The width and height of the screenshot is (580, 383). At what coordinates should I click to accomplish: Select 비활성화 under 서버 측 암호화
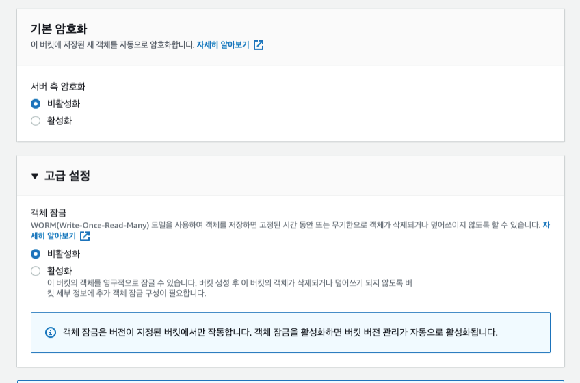(36, 103)
